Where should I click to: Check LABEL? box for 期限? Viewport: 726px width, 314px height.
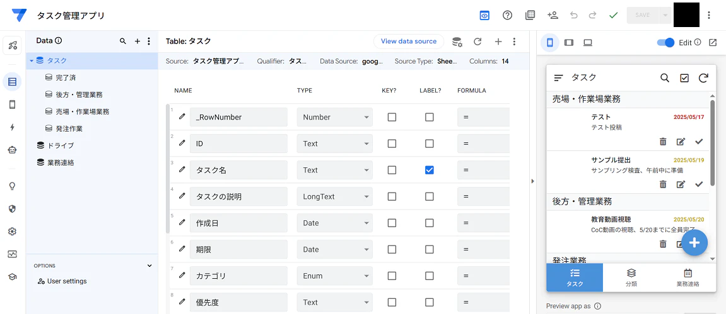[429, 249]
